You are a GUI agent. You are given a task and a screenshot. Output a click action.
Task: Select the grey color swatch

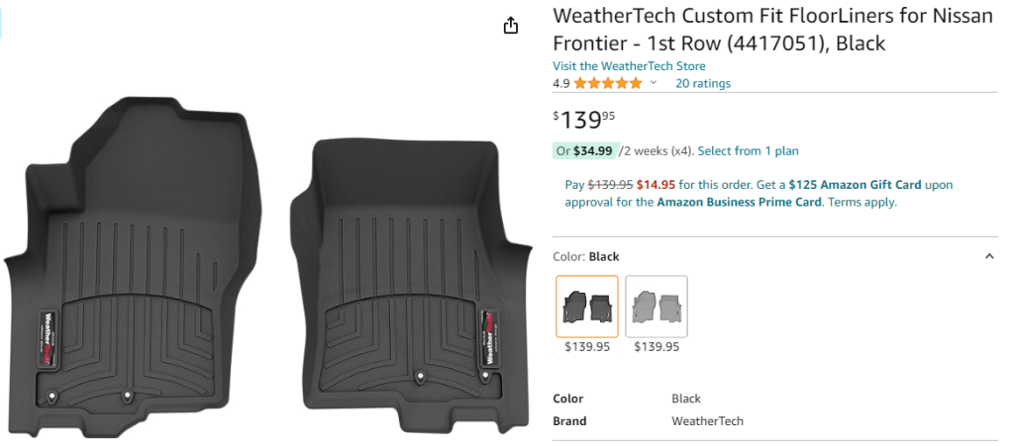click(x=657, y=307)
